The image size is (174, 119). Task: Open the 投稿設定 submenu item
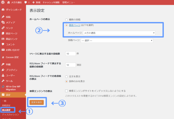(x=6, y=106)
